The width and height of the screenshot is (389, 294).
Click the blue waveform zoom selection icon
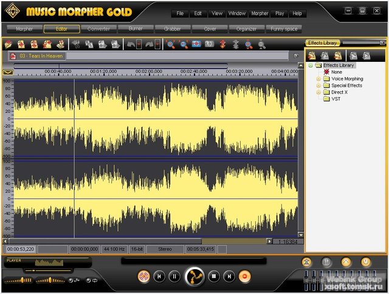click(196, 44)
